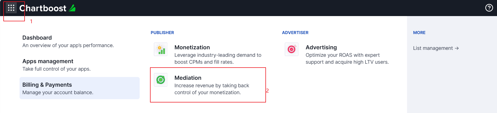Image resolution: width=497 pixels, height=113 pixels.
Task: Select the Advertising heading link
Action: (x=321, y=47)
